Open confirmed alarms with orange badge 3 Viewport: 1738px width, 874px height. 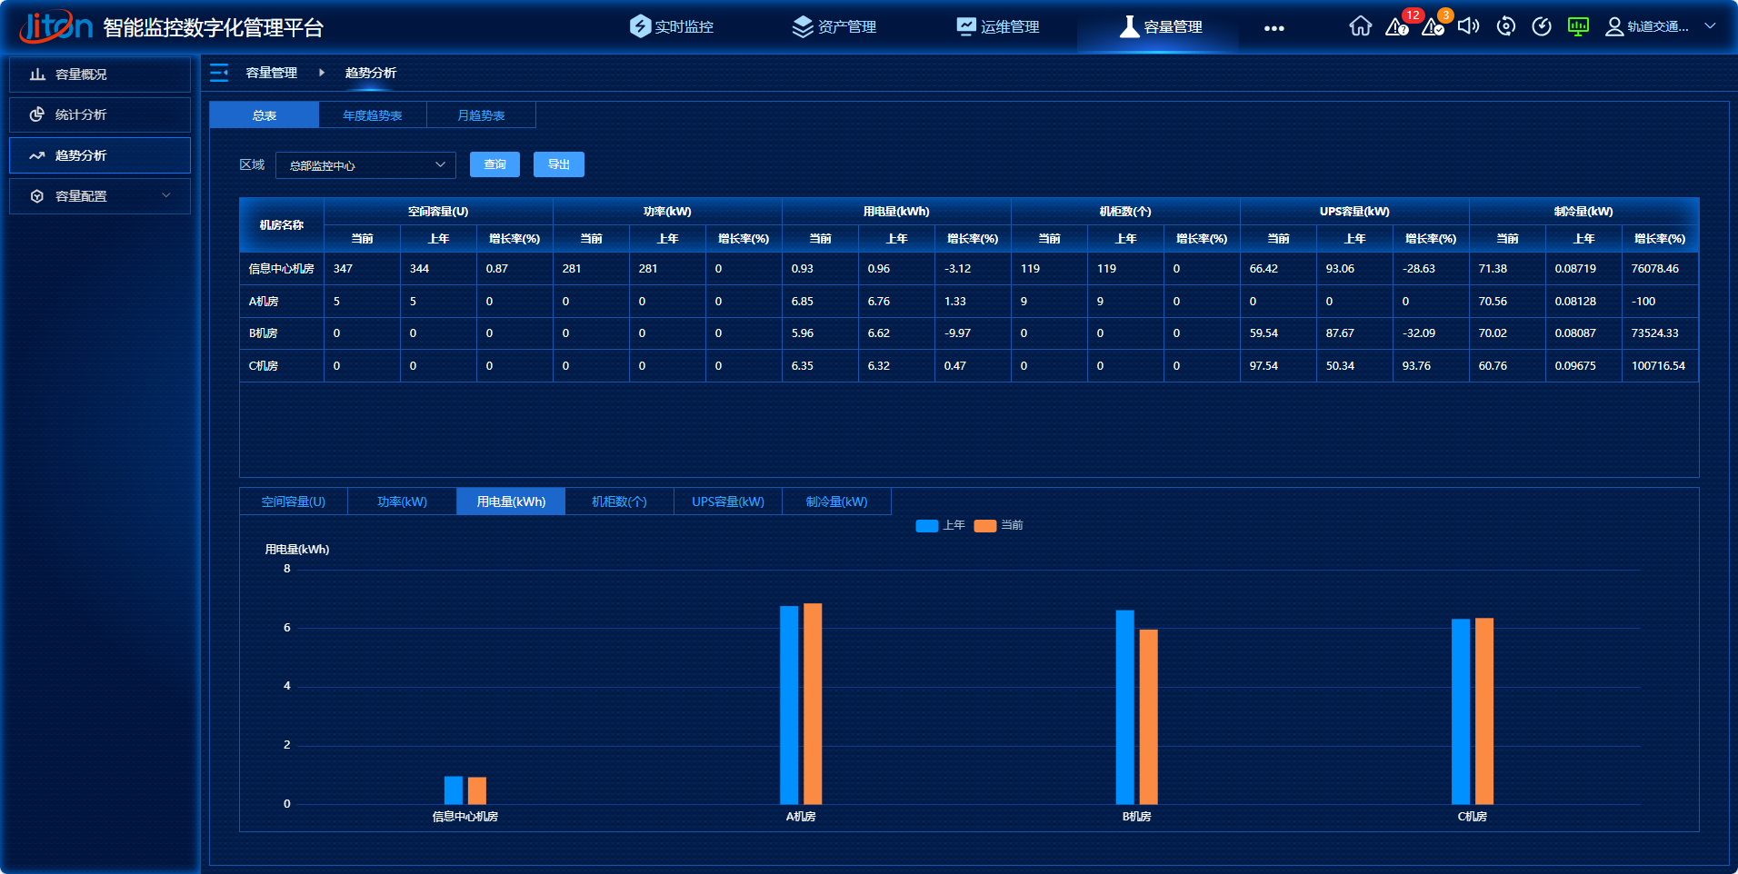(x=1433, y=26)
